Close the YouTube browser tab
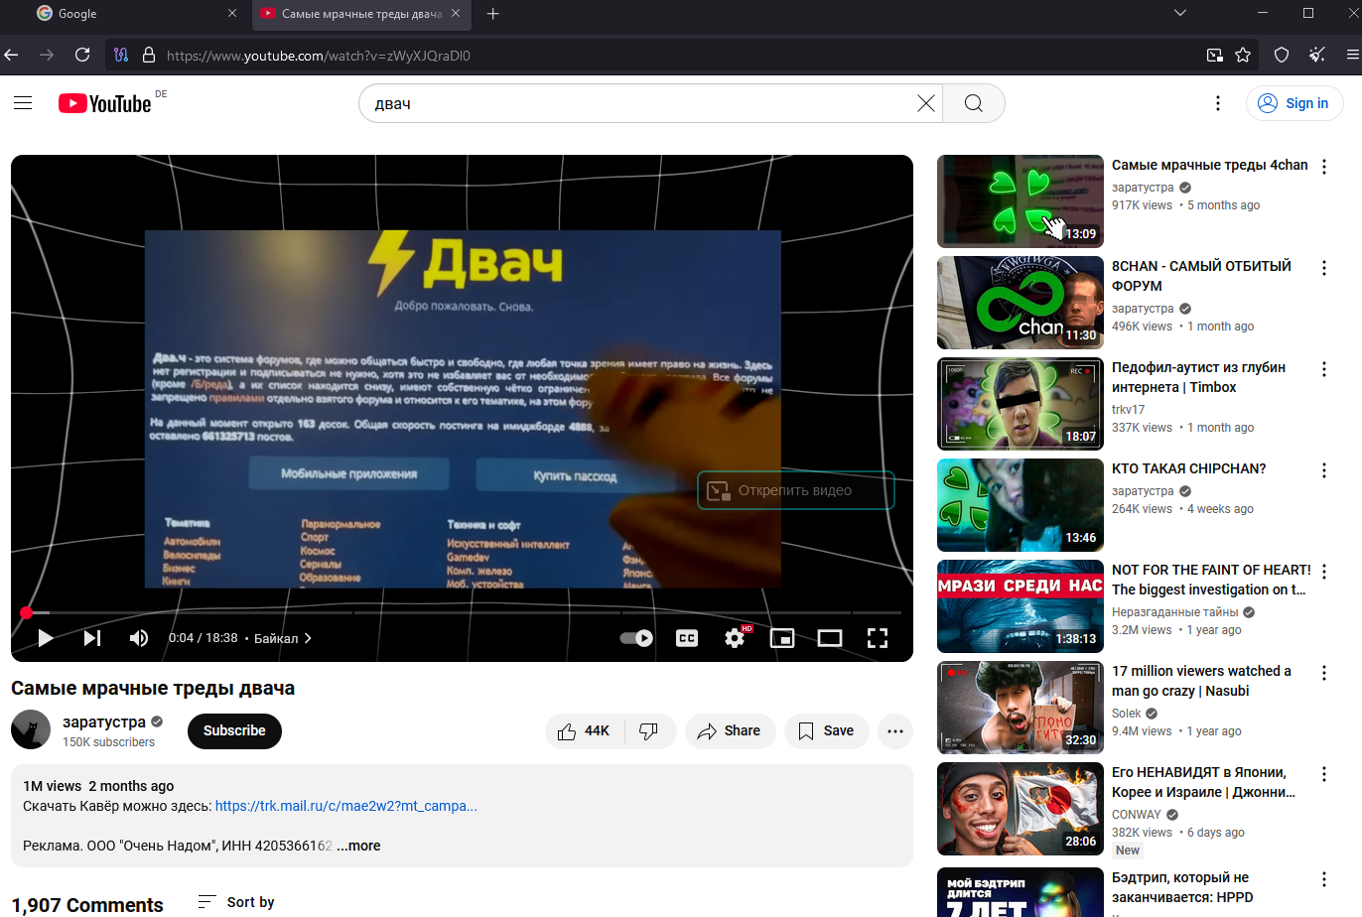Screen dimensions: 1362x917 pyautogui.click(x=456, y=14)
